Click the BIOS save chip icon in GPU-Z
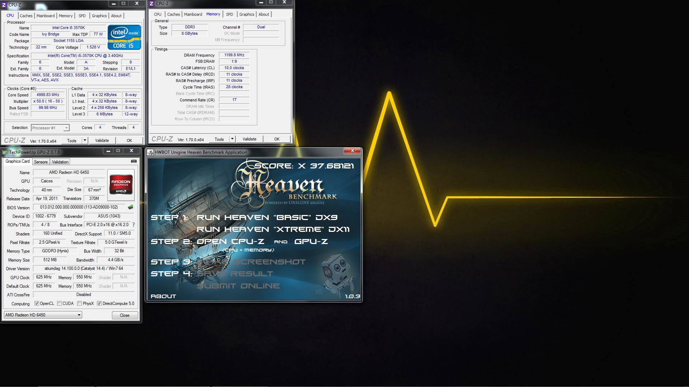Screen dimensions: 689x387 coord(131,207)
